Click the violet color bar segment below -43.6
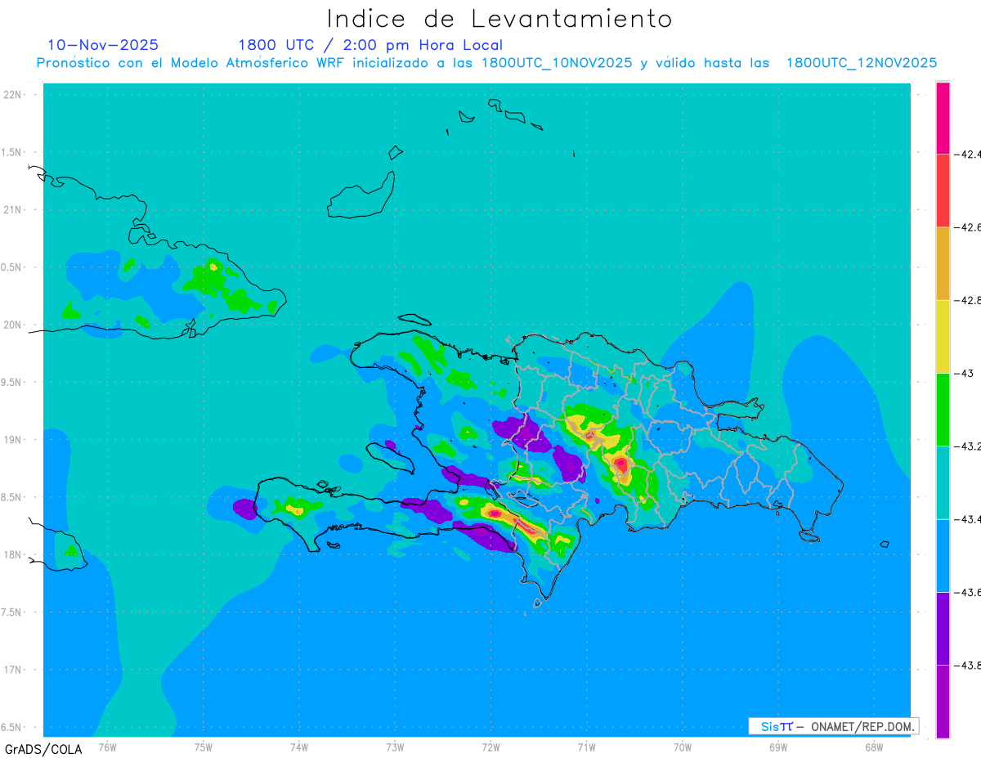The width and height of the screenshot is (981, 758). pyautogui.click(x=943, y=628)
